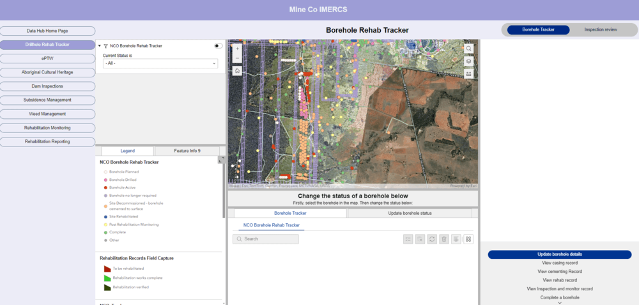The height and width of the screenshot is (305, 639).
Task: Go to Weed Management
Action: pyautogui.click(x=47, y=114)
